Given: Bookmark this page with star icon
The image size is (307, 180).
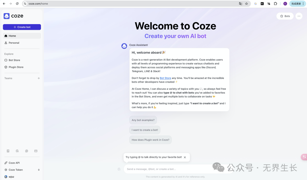Looking at the screenshot, I should coord(246,3).
